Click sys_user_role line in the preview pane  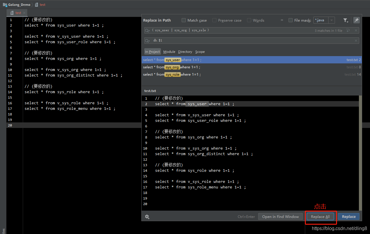click(201, 120)
